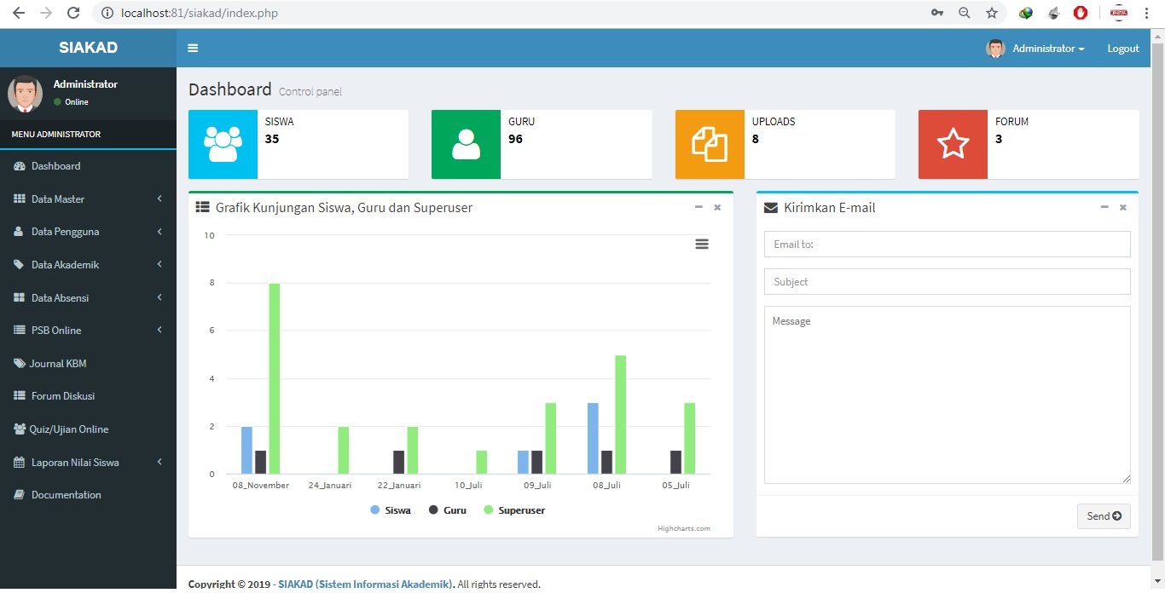Click the orange UPLOADS files icon
This screenshot has height=593, width=1165.
tap(710, 144)
